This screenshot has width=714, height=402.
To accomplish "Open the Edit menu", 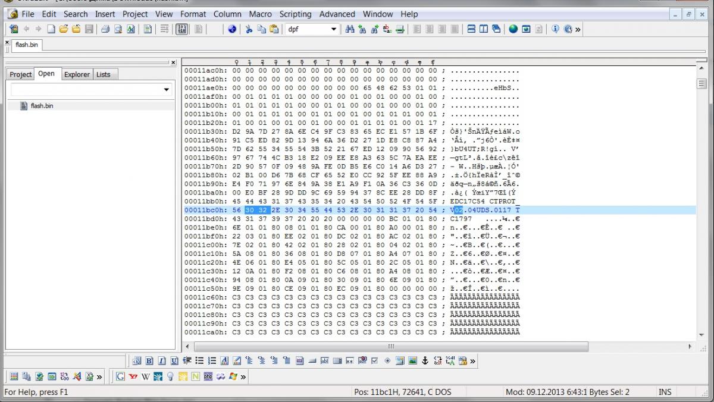I will click(49, 14).
